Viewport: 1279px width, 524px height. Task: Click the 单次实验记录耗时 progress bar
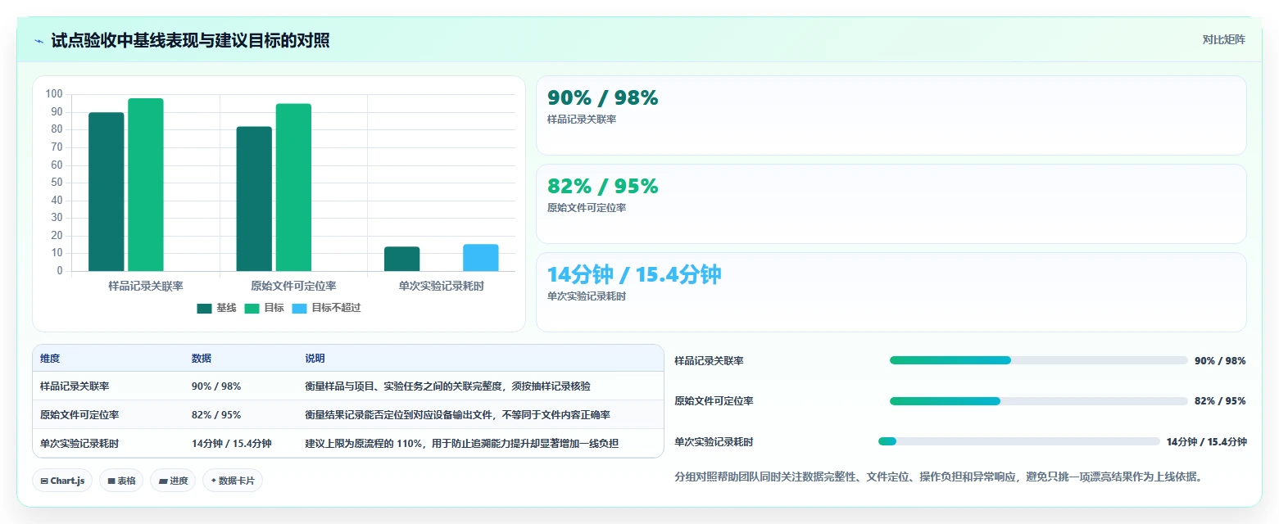(1018, 441)
